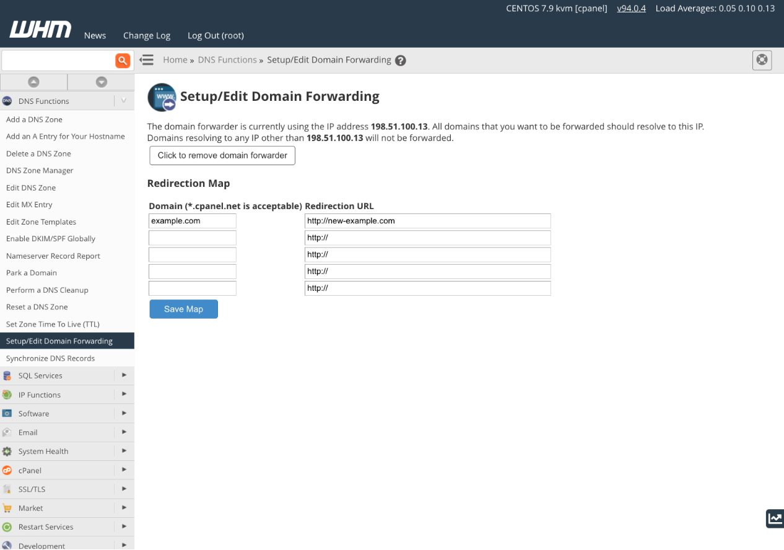Open the statistics chart icon at bottom right

[774, 518]
